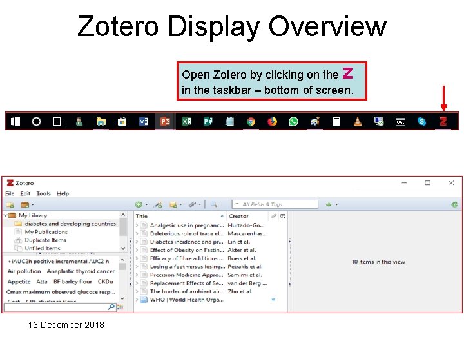Open File Explorer from the taskbar
This screenshot has height=348, width=464.
(101, 121)
